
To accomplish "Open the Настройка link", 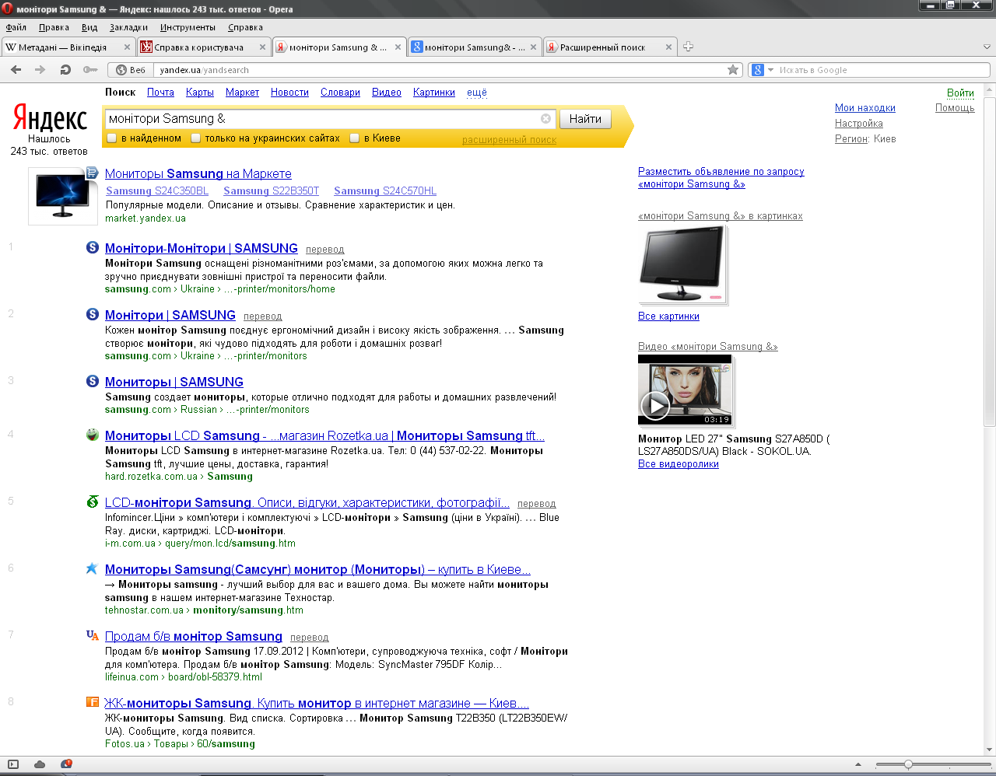I will 859,123.
